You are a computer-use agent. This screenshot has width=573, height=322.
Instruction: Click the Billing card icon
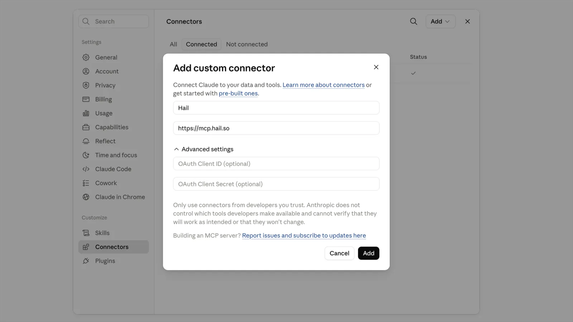(x=86, y=99)
